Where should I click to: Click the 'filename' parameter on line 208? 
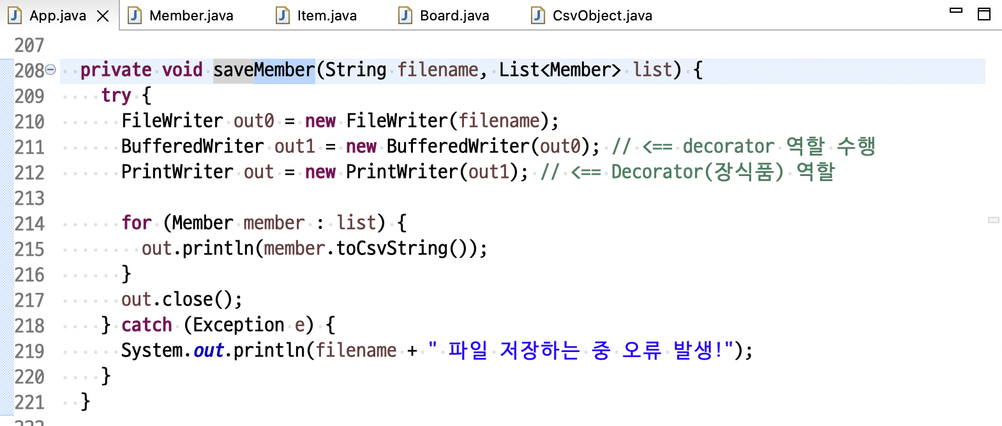(x=438, y=70)
